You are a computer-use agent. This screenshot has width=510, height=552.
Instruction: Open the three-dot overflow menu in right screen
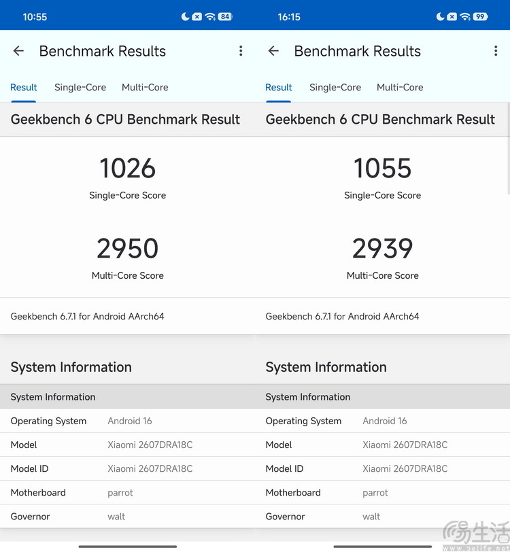pyautogui.click(x=496, y=51)
